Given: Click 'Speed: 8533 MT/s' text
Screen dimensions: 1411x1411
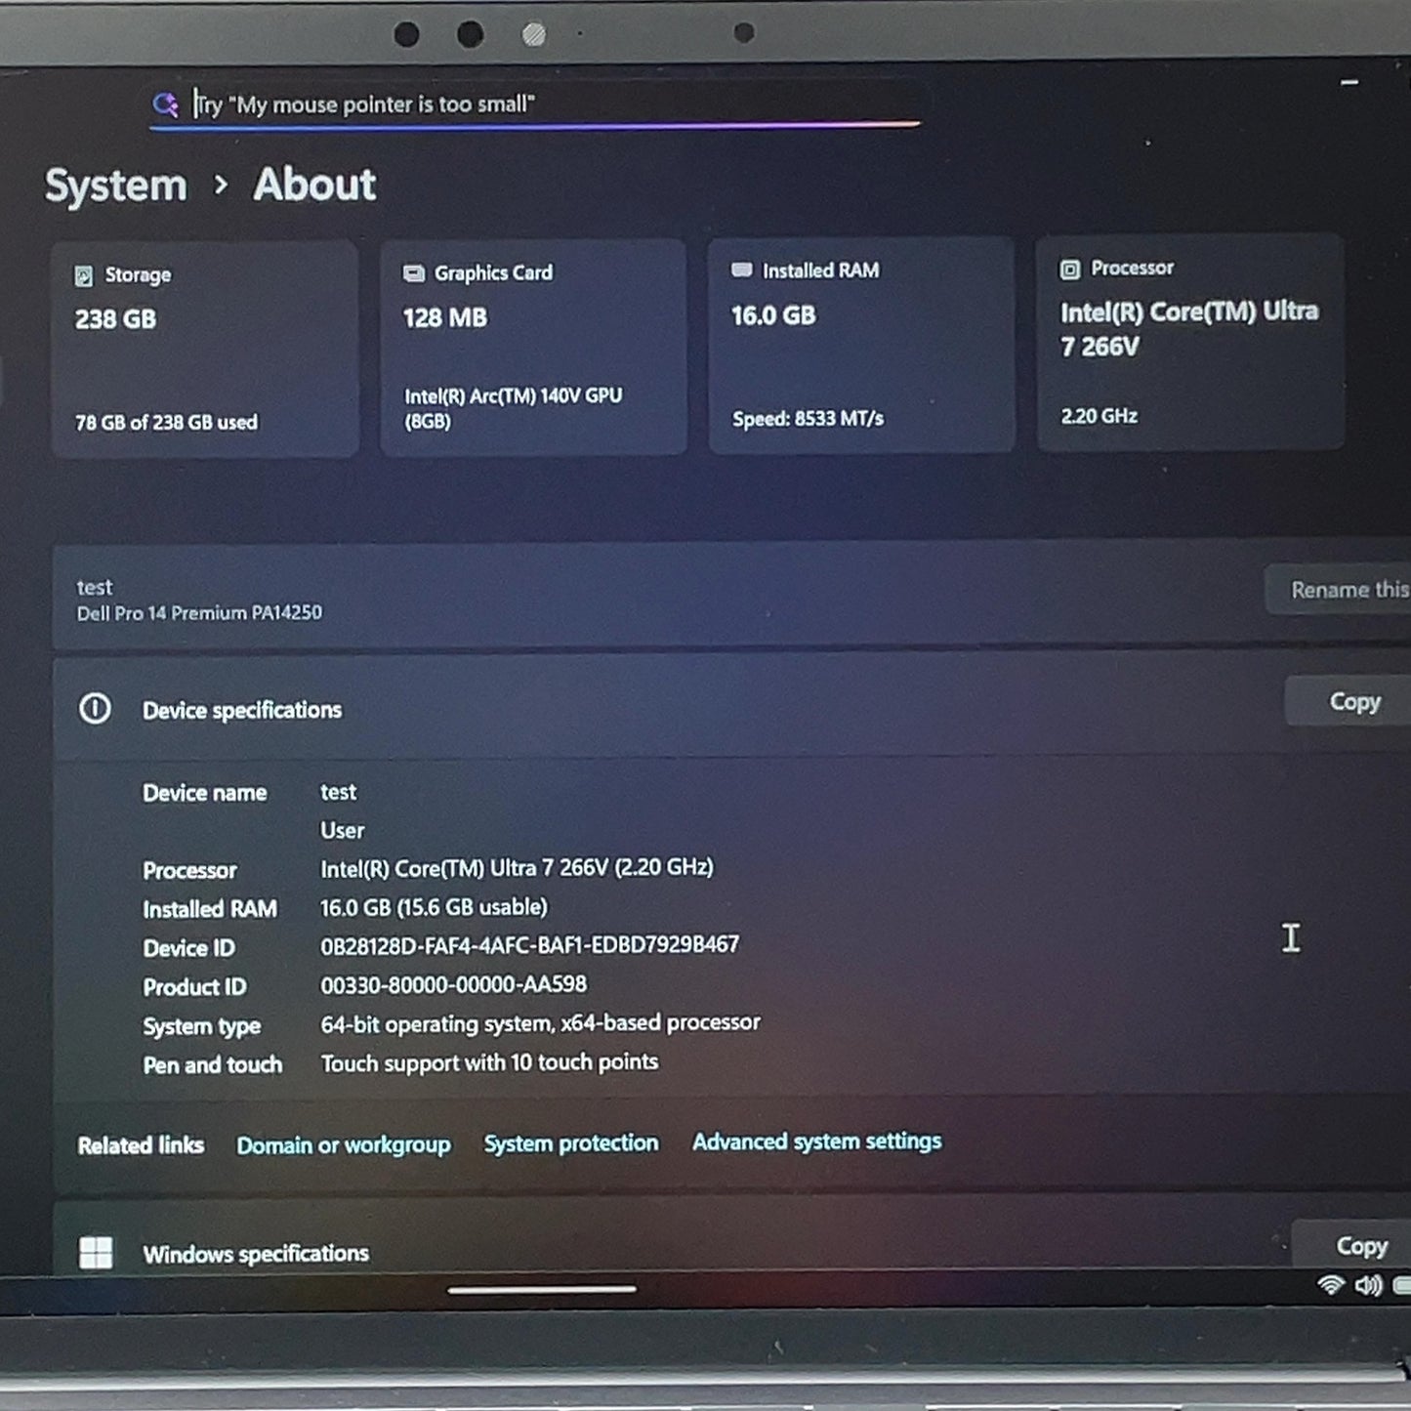Looking at the screenshot, I should [809, 419].
